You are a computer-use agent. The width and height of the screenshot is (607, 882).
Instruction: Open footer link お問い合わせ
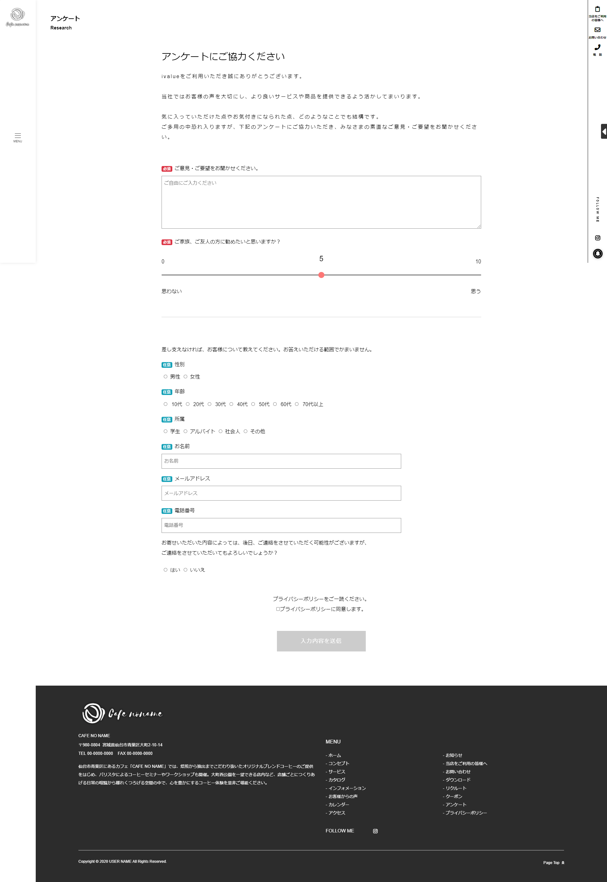pyautogui.click(x=457, y=771)
